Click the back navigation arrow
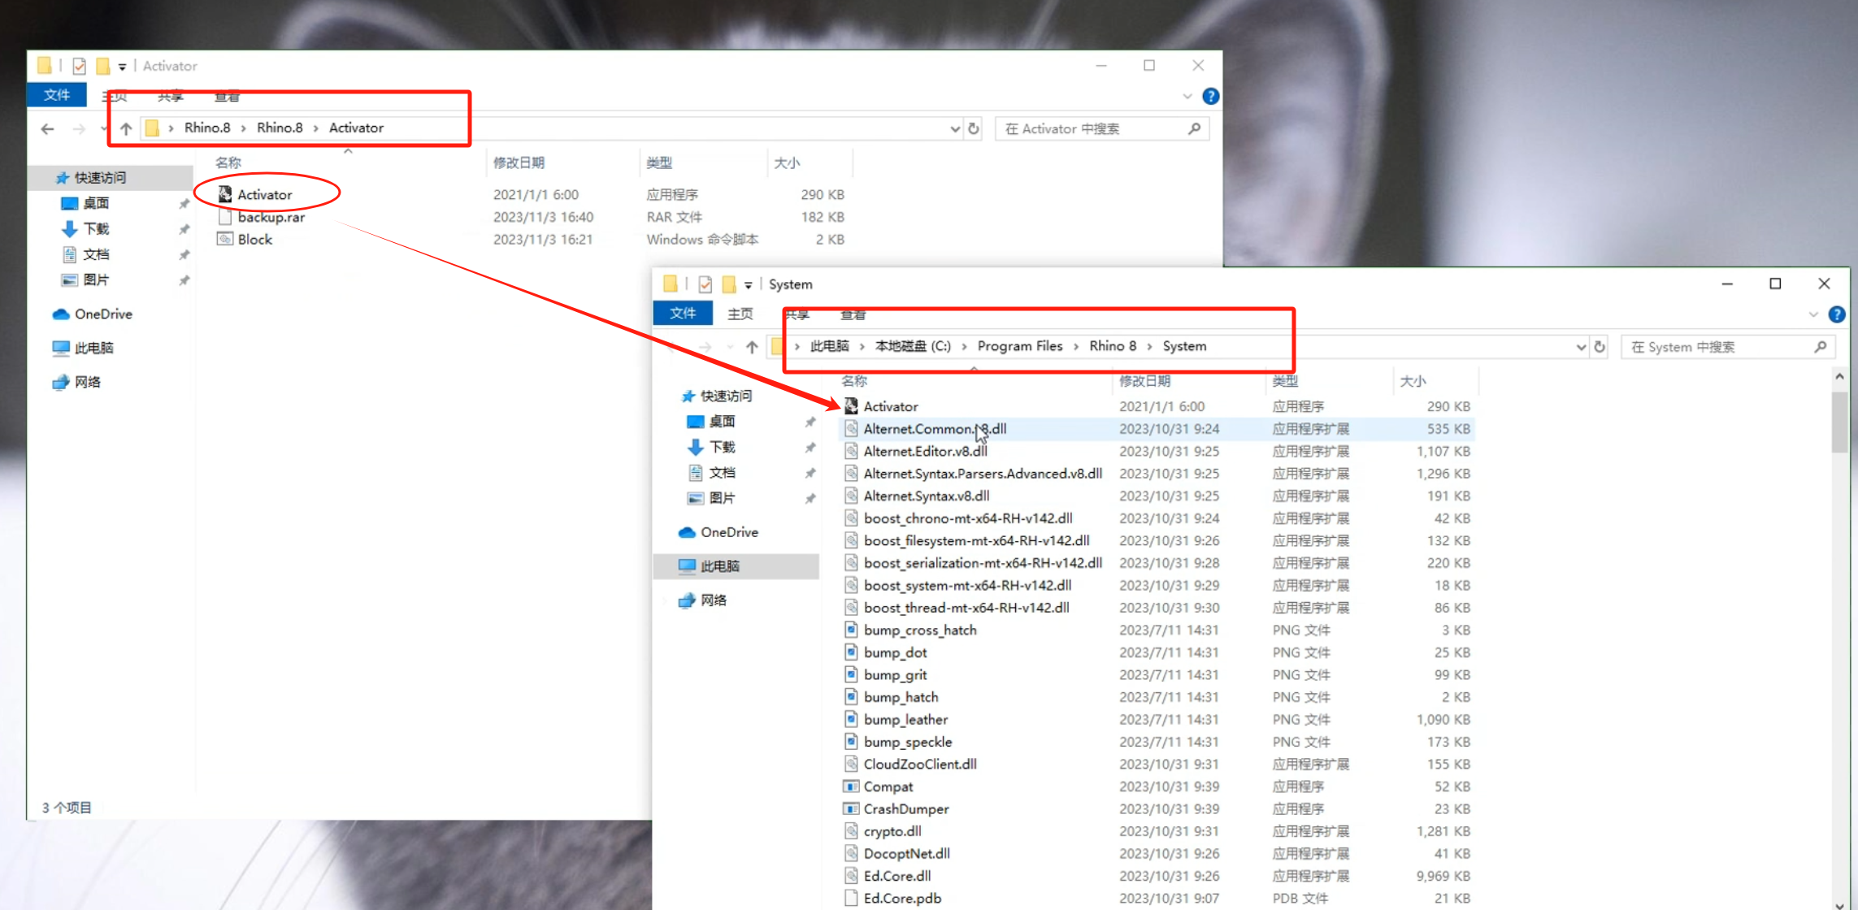Image resolution: width=1858 pixels, height=910 pixels. pos(46,128)
